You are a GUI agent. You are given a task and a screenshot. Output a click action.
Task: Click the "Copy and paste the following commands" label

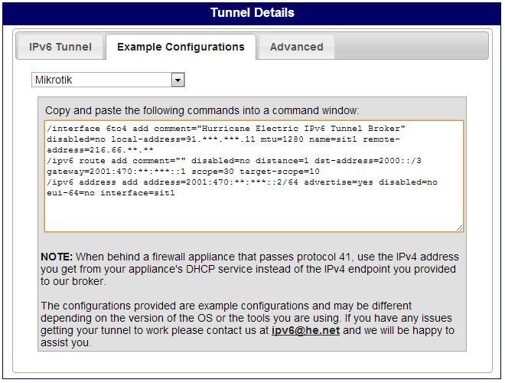(x=202, y=110)
